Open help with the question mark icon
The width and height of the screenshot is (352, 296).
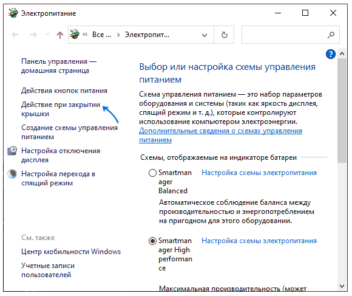(330, 54)
